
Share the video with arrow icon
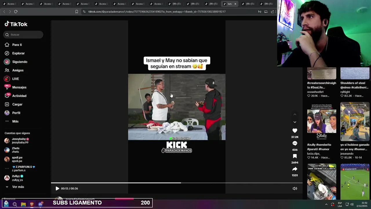click(295, 169)
